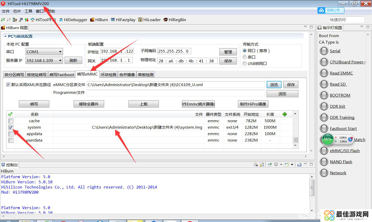
Task: Click the green plus add-partition icon
Action: 285,114
